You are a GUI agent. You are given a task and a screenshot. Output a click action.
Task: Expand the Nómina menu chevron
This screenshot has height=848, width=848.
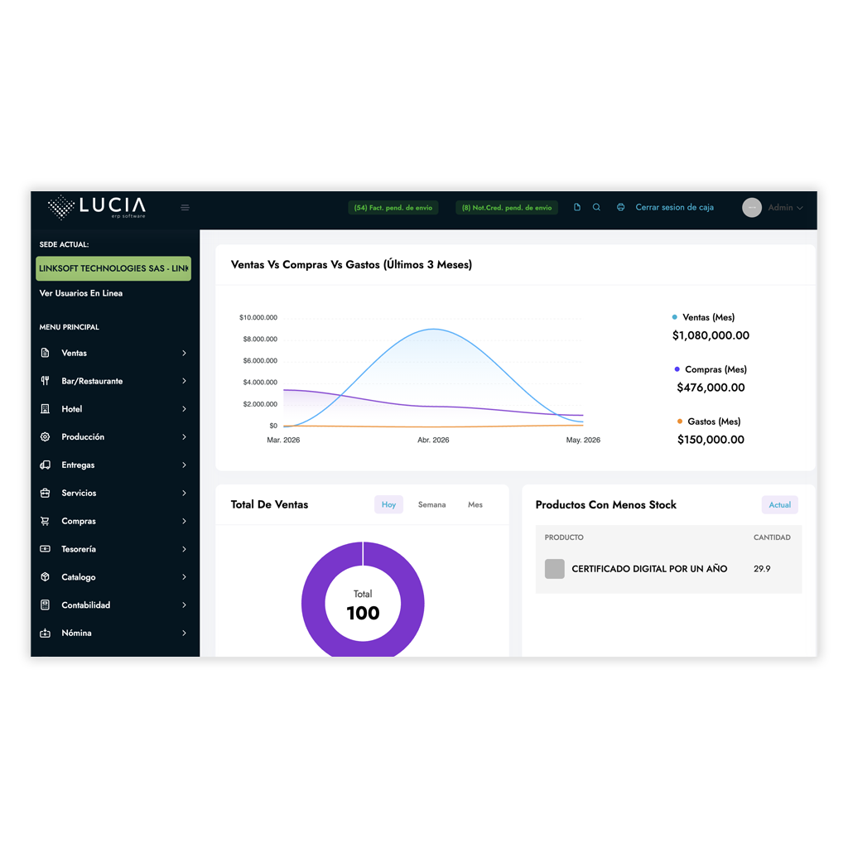pos(185,633)
